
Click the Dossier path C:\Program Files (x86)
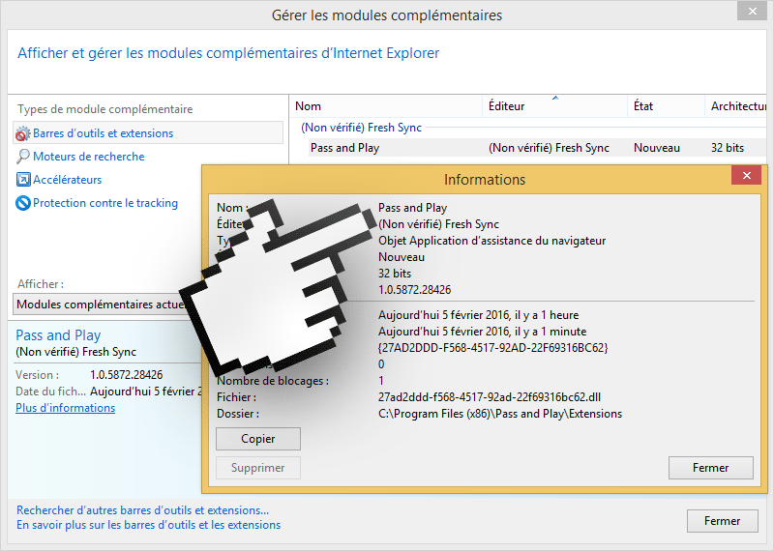500,414
